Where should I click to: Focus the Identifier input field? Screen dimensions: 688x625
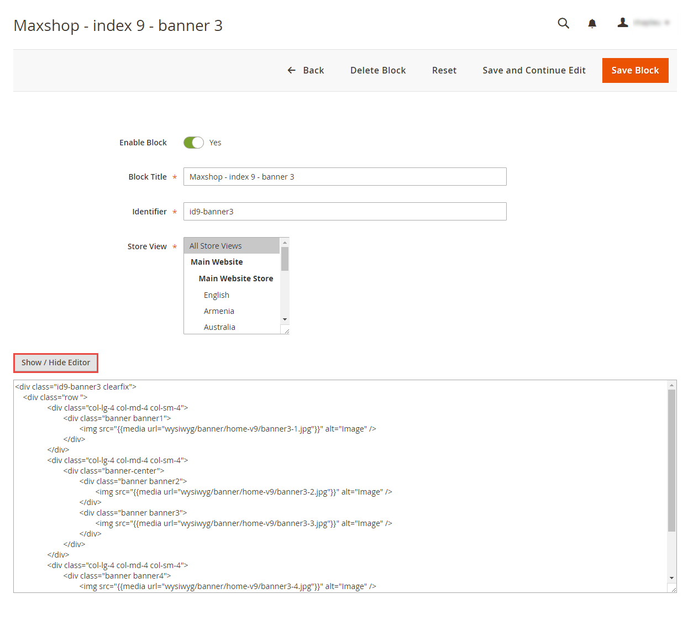coord(345,212)
